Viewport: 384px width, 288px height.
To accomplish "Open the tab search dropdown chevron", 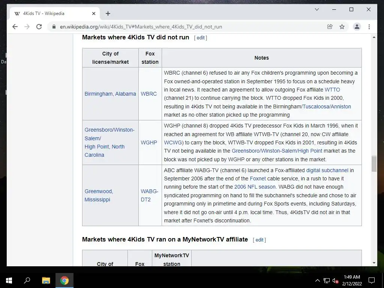I will (x=316, y=9).
